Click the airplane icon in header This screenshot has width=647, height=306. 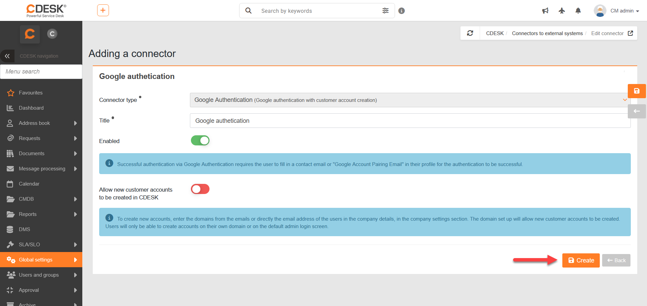[562, 11]
